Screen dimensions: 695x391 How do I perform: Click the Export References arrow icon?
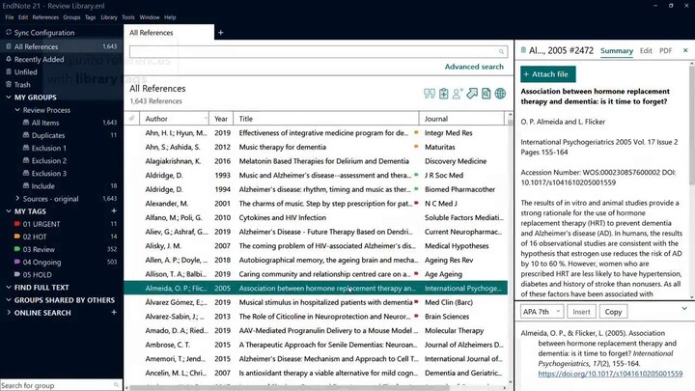pos(472,94)
